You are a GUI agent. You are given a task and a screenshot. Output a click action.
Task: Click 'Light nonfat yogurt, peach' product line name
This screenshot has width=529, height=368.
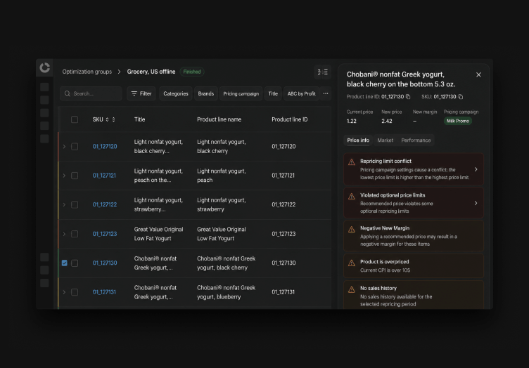click(x=222, y=176)
